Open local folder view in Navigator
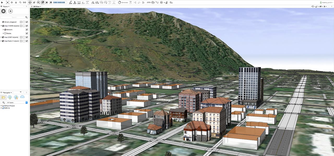Viewport: 334px width, 156px height. (x=3, y=97)
